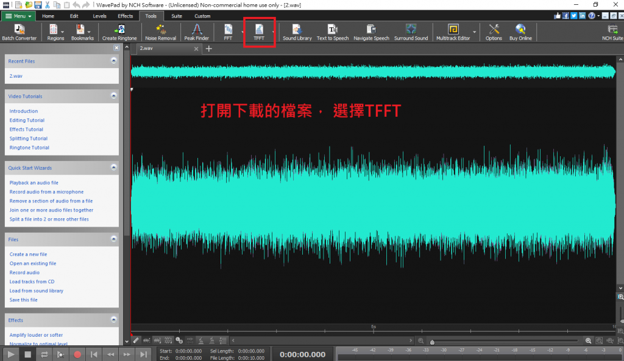Image resolution: width=624 pixels, height=361 pixels.
Task: Click the undo arrow in title bar
Action: (x=76, y=5)
